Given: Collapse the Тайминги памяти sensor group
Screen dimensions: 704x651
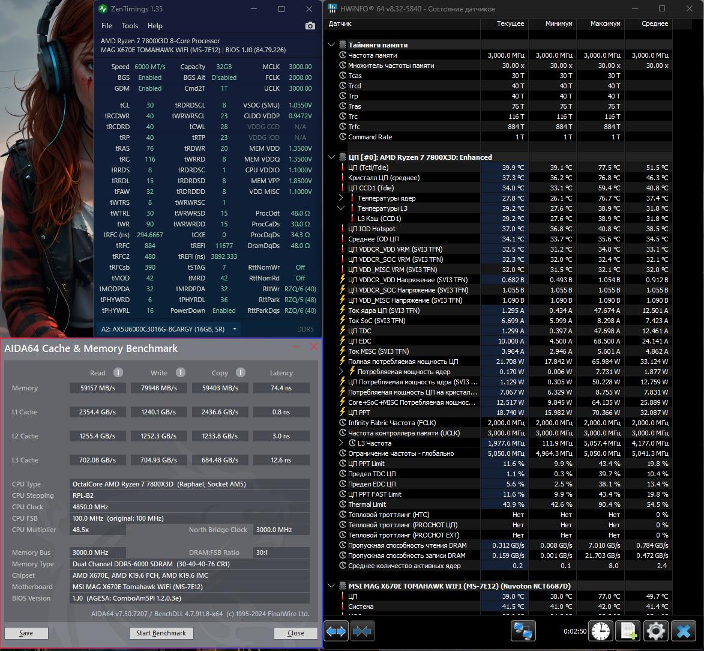Looking at the screenshot, I should click(x=331, y=45).
